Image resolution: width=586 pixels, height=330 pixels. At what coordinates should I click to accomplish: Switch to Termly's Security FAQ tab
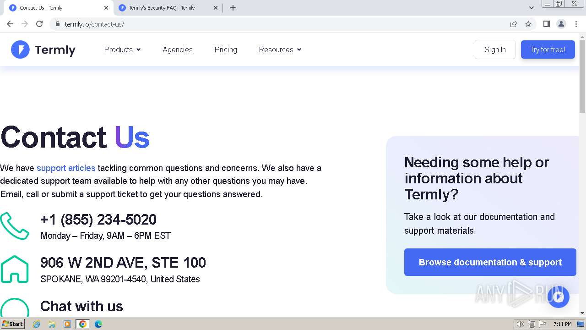pyautogui.click(x=168, y=8)
